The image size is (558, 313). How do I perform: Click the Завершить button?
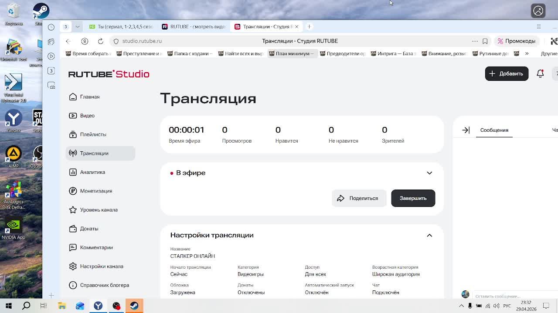(x=413, y=198)
